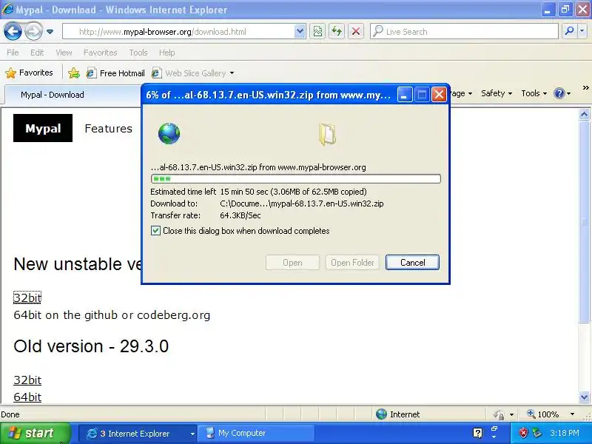Click the 100% zoom level button
592x444 pixels.
tap(543, 414)
